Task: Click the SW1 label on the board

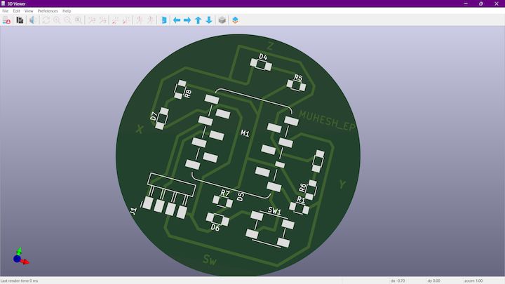Action: [x=274, y=211]
